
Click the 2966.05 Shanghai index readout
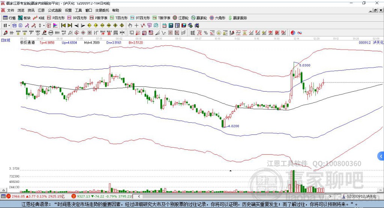[18, 196]
